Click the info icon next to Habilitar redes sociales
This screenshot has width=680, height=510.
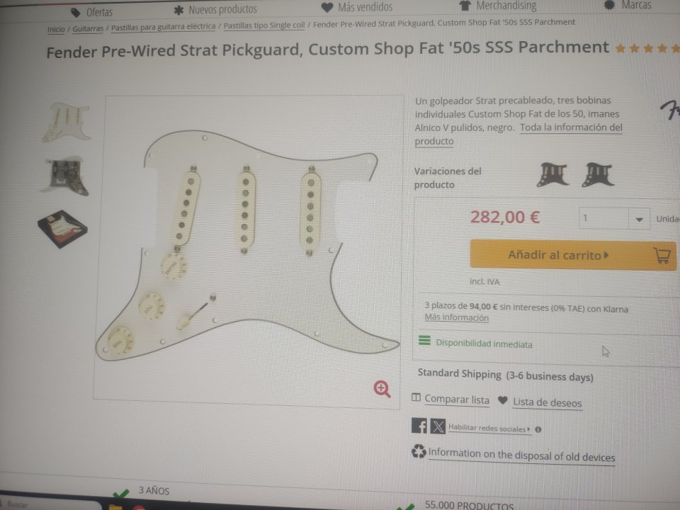click(538, 430)
